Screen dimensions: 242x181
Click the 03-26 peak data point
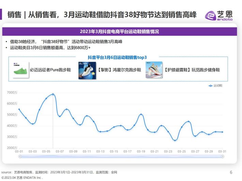coord(188,121)
